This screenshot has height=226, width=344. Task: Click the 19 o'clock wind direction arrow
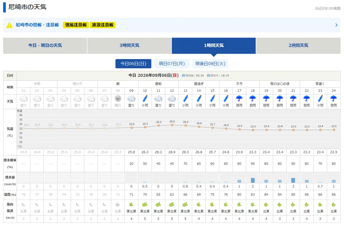pos(266,204)
